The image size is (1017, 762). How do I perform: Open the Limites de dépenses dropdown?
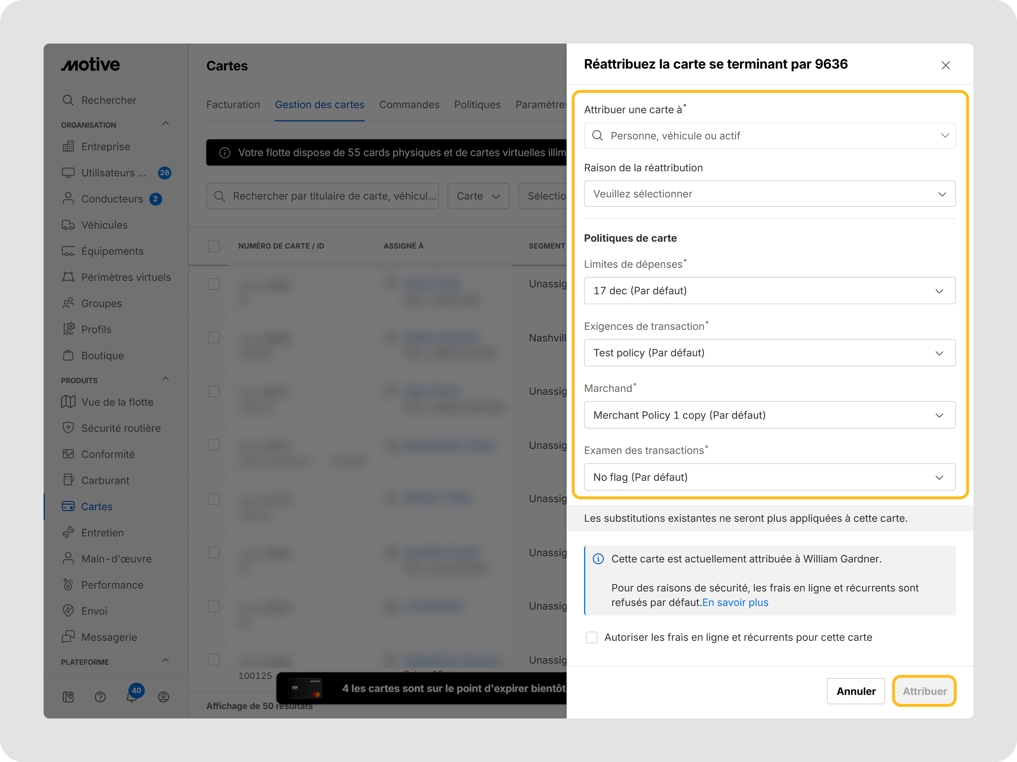coord(770,291)
